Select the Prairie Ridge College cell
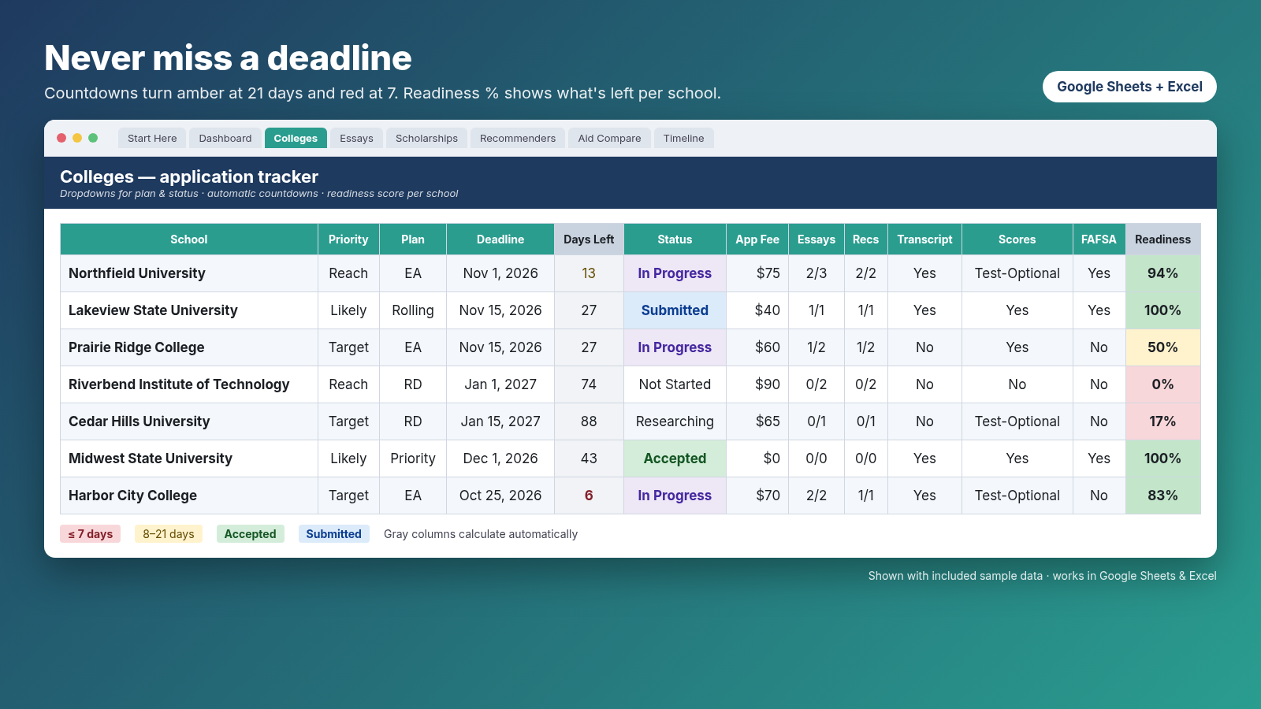This screenshot has width=1261, height=709. click(x=189, y=347)
